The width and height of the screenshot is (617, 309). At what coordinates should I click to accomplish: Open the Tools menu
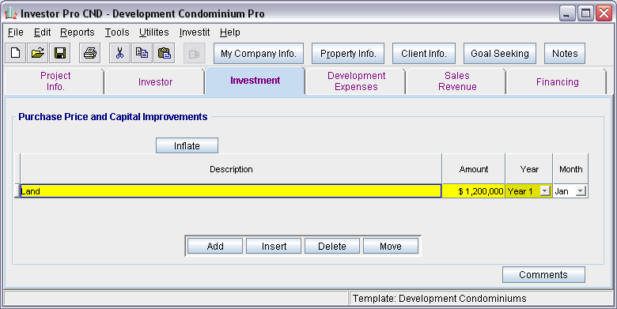coord(117,32)
